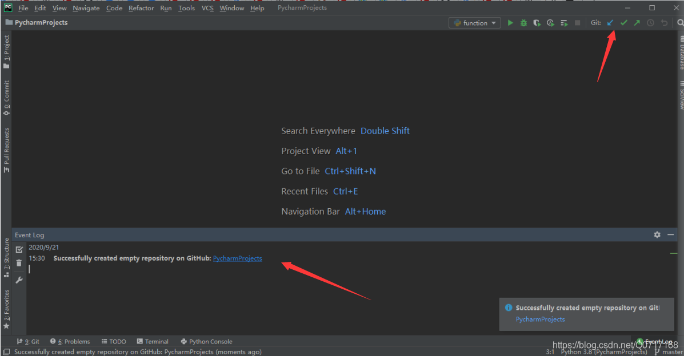This screenshot has height=356, width=684.
Task: Open the Database side tab
Action: (681, 52)
